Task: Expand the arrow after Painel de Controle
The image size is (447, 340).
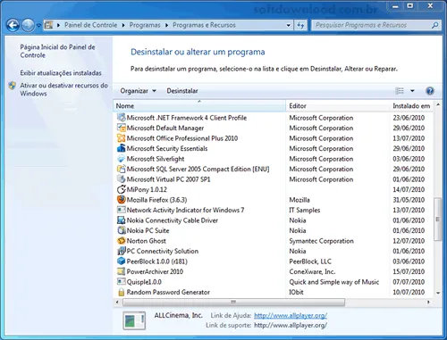Action: pyautogui.click(x=123, y=25)
